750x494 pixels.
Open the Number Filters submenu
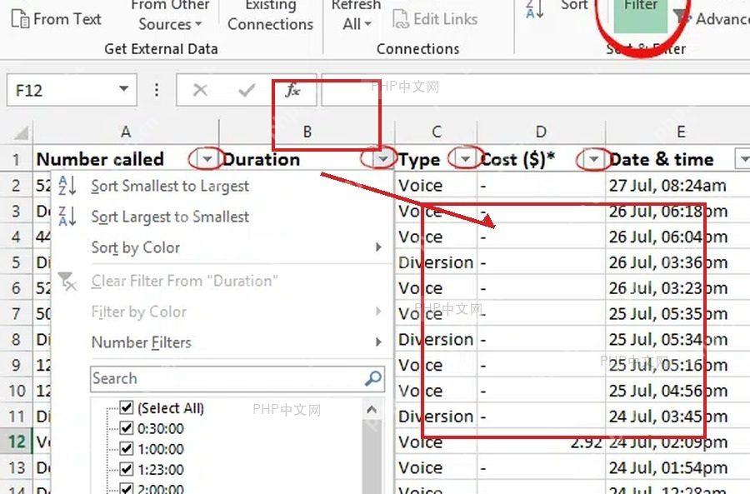point(222,342)
